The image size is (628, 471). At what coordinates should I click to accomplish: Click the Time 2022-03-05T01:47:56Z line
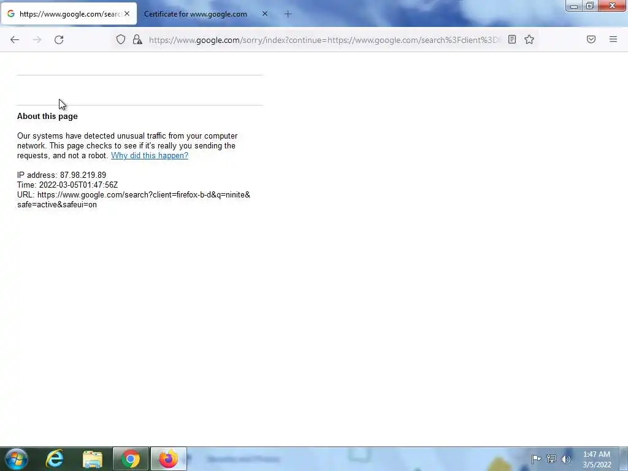67,185
